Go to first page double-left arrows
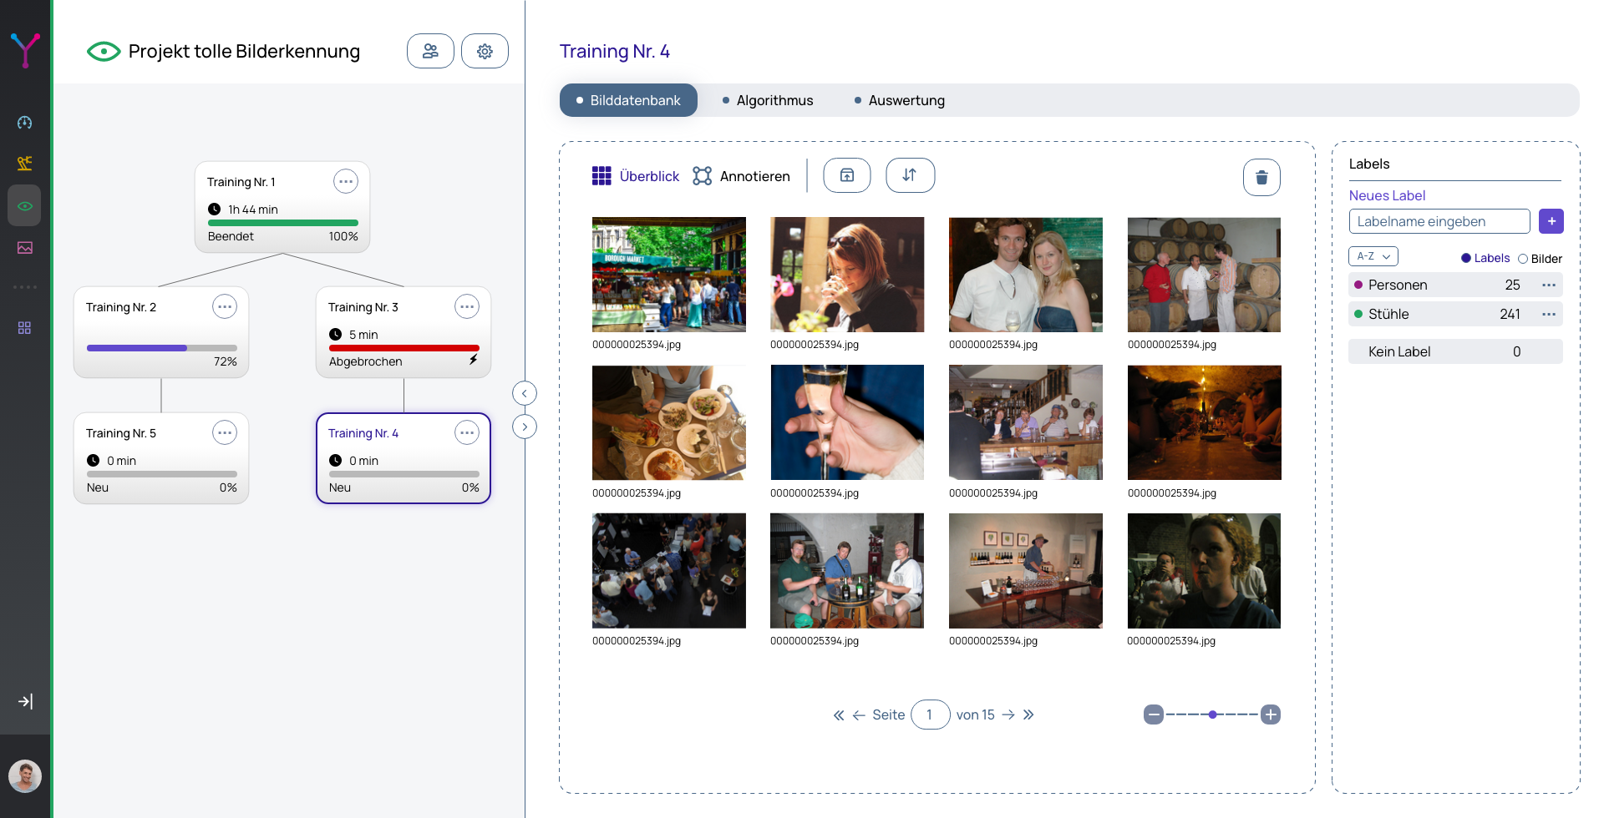 coord(839,715)
